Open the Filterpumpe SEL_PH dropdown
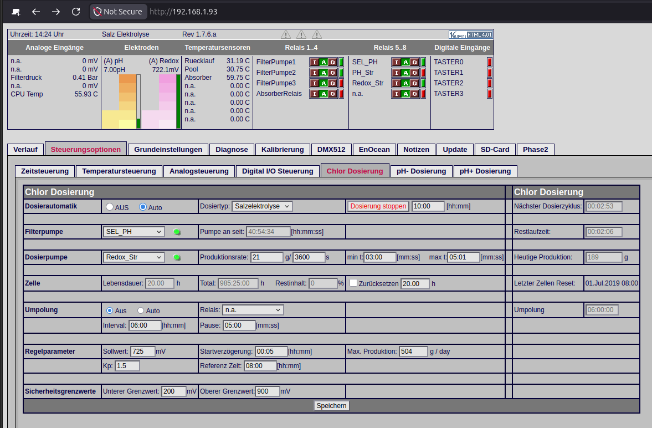The image size is (652, 428). 134,232
